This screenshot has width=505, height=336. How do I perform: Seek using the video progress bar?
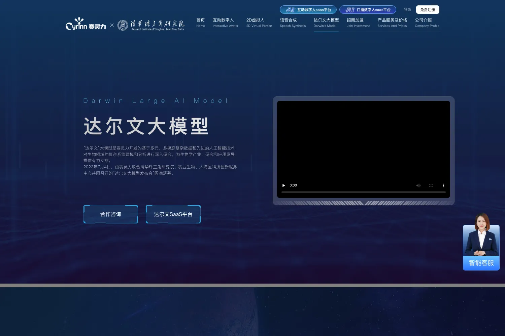(x=364, y=192)
